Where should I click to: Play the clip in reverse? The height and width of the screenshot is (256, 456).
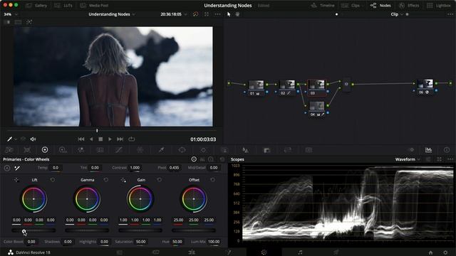[x=91, y=139]
